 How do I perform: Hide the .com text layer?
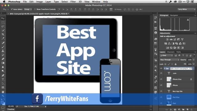tap(161, 73)
